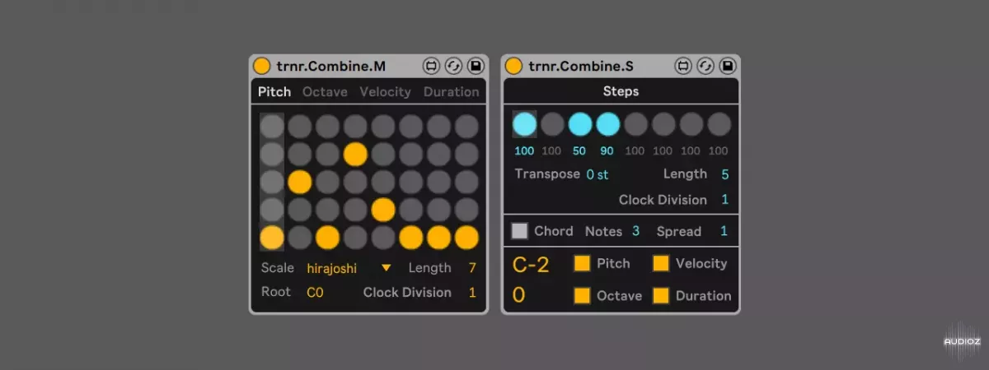Click the Spread value field
The width and height of the screenshot is (989, 370).
(x=724, y=231)
